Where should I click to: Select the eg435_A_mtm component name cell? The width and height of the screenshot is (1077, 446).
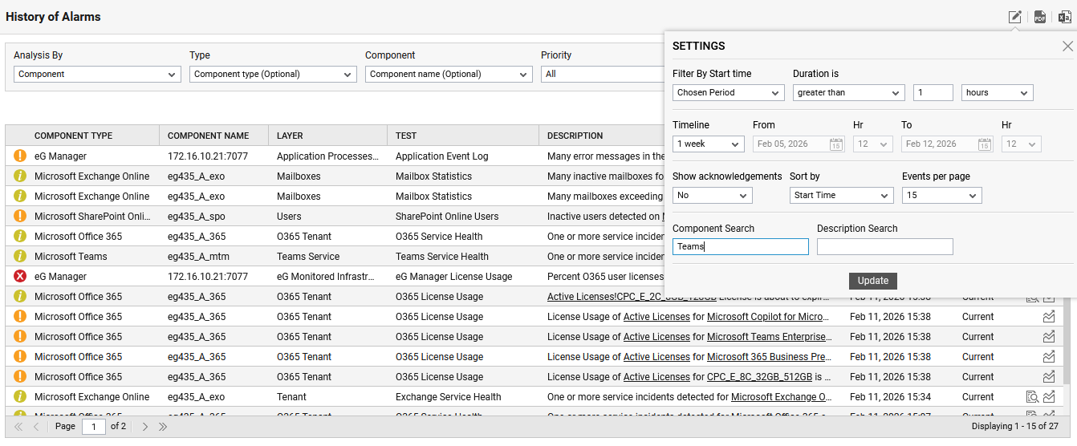(197, 257)
